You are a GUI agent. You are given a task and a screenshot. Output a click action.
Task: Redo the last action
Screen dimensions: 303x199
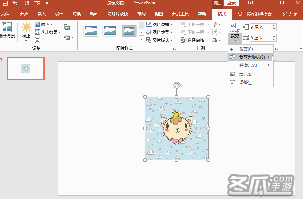click(x=27, y=3)
